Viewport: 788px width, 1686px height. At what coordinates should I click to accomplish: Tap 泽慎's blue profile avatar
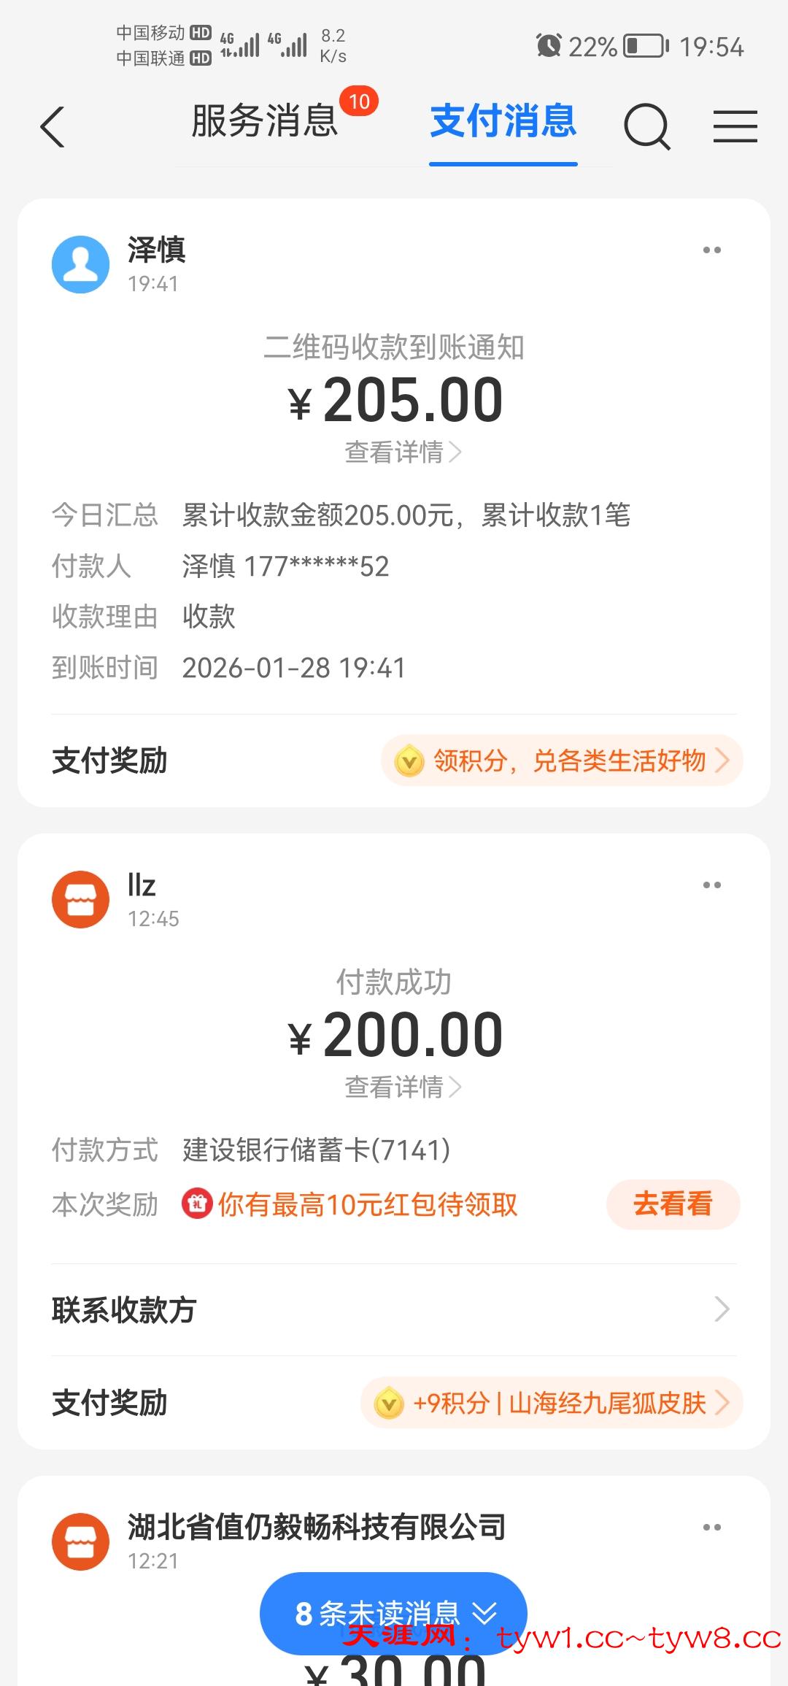(x=80, y=264)
